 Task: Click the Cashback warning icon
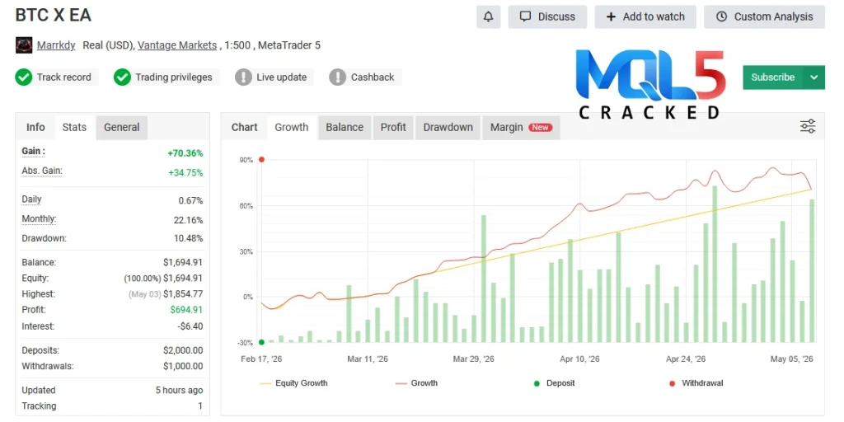[x=337, y=77]
